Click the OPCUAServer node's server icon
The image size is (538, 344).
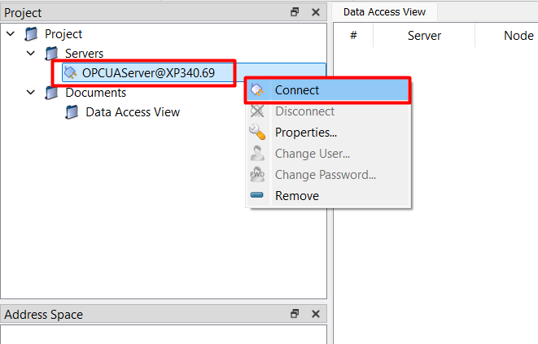[x=70, y=72]
